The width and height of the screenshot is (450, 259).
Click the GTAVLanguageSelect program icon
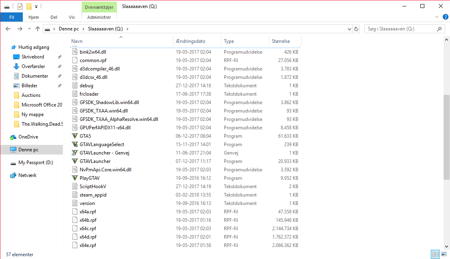[x=74, y=144]
